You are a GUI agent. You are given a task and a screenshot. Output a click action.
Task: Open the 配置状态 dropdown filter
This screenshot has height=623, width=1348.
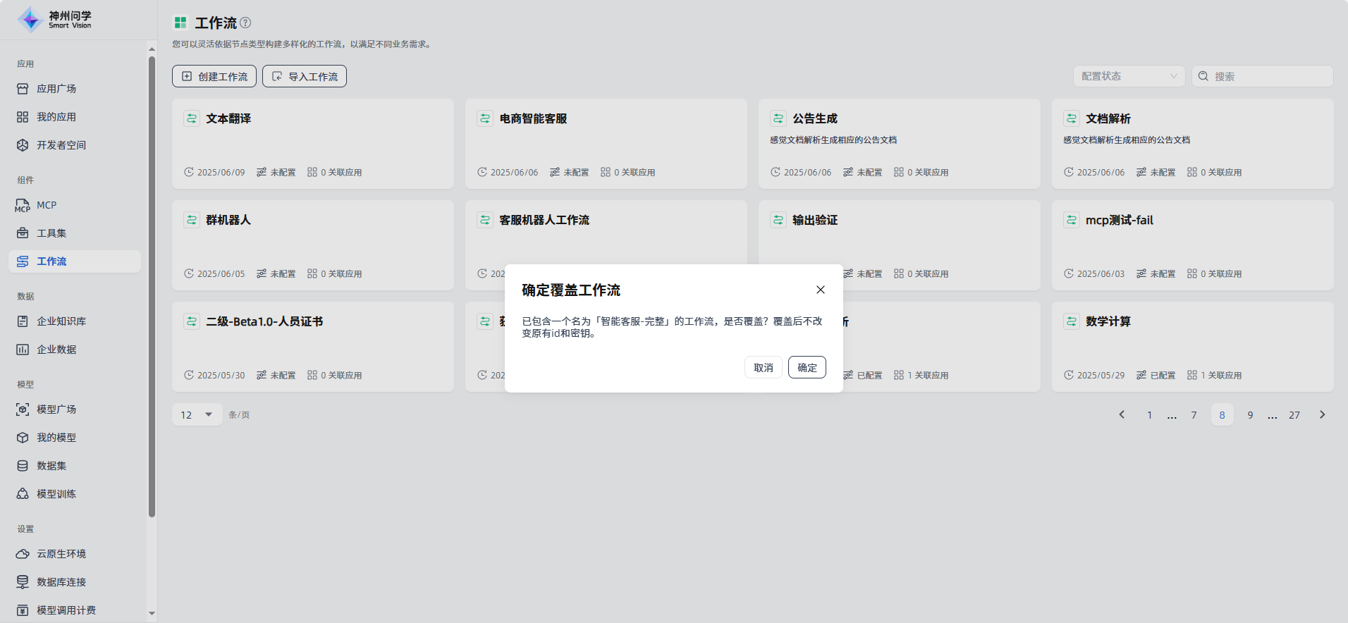pyautogui.click(x=1129, y=76)
